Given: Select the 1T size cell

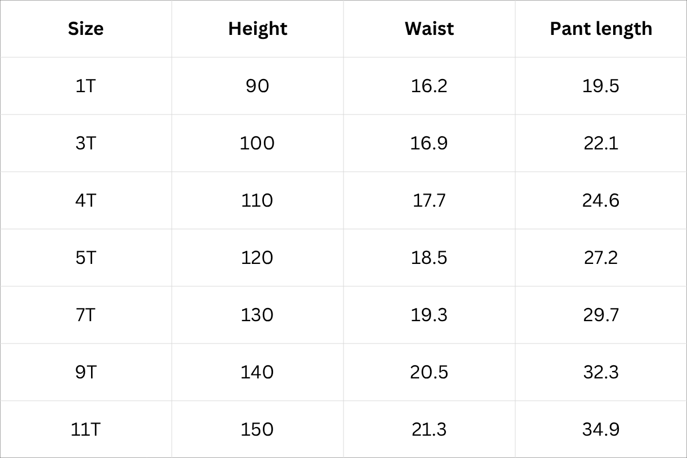Looking at the screenshot, I should [x=86, y=86].
